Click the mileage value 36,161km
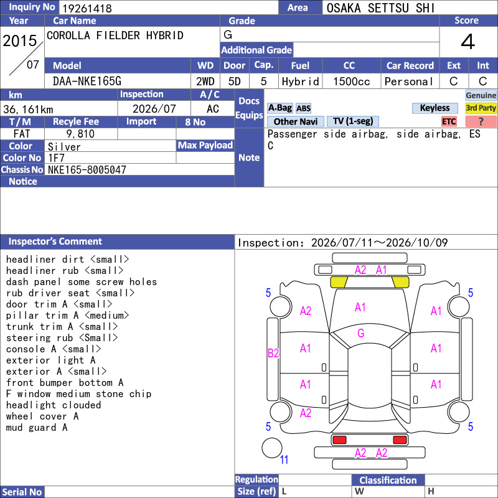This screenshot has width=498, height=498. [x=28, y=110]
